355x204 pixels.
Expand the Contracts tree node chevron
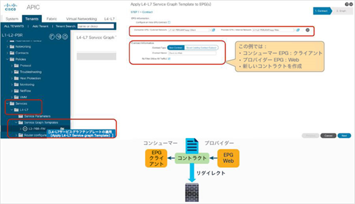pyautogui.click(x=7, y=53)
